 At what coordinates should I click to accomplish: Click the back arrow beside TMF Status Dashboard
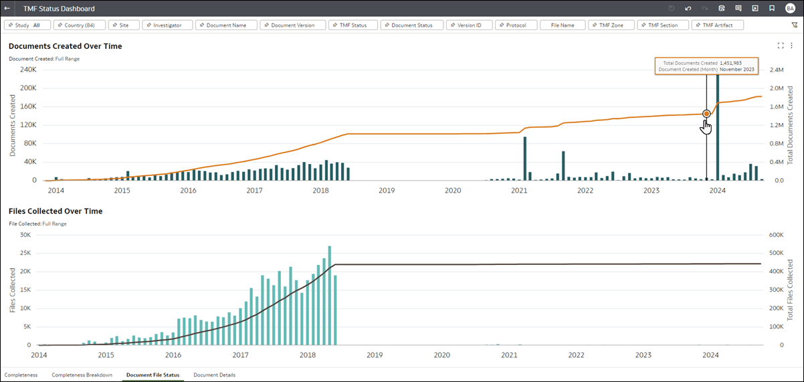[7, 9]
